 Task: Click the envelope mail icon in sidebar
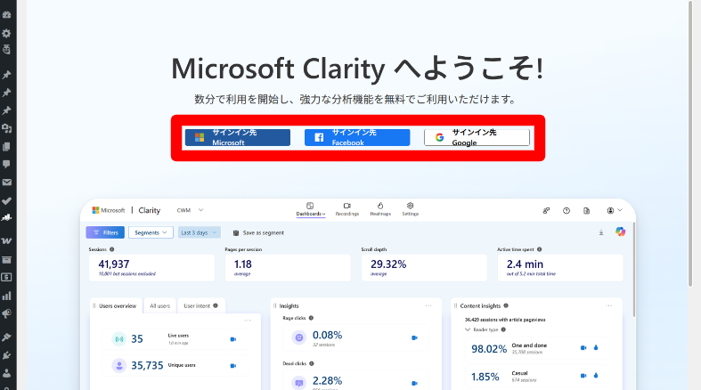[x=6, y=183]
